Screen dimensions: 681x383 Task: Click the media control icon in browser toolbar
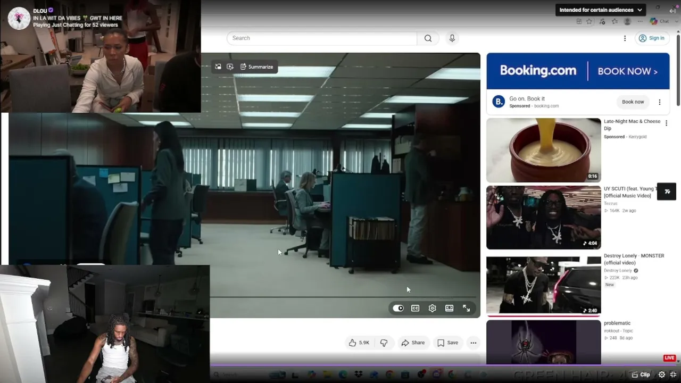(x=602, y=21)
